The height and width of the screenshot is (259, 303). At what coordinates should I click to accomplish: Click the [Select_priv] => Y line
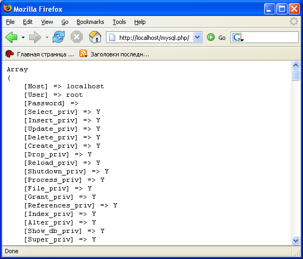(62, 112)
